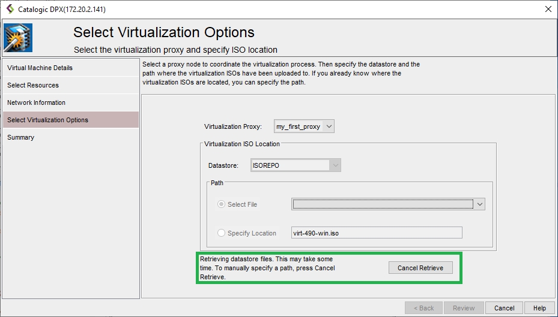Image resolution: width=558 pixels, height=317 pixels.
Task: Click the wizard logo image in header
Action: pos(18,38)
